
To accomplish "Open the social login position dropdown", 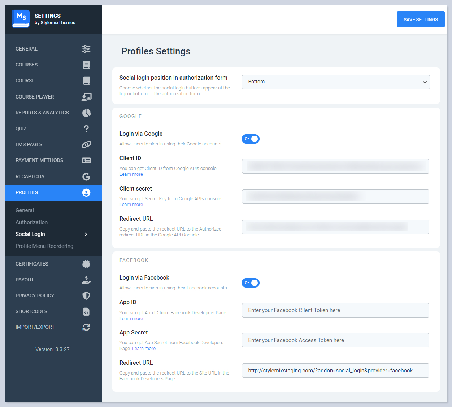I will [x=335, y=82].
